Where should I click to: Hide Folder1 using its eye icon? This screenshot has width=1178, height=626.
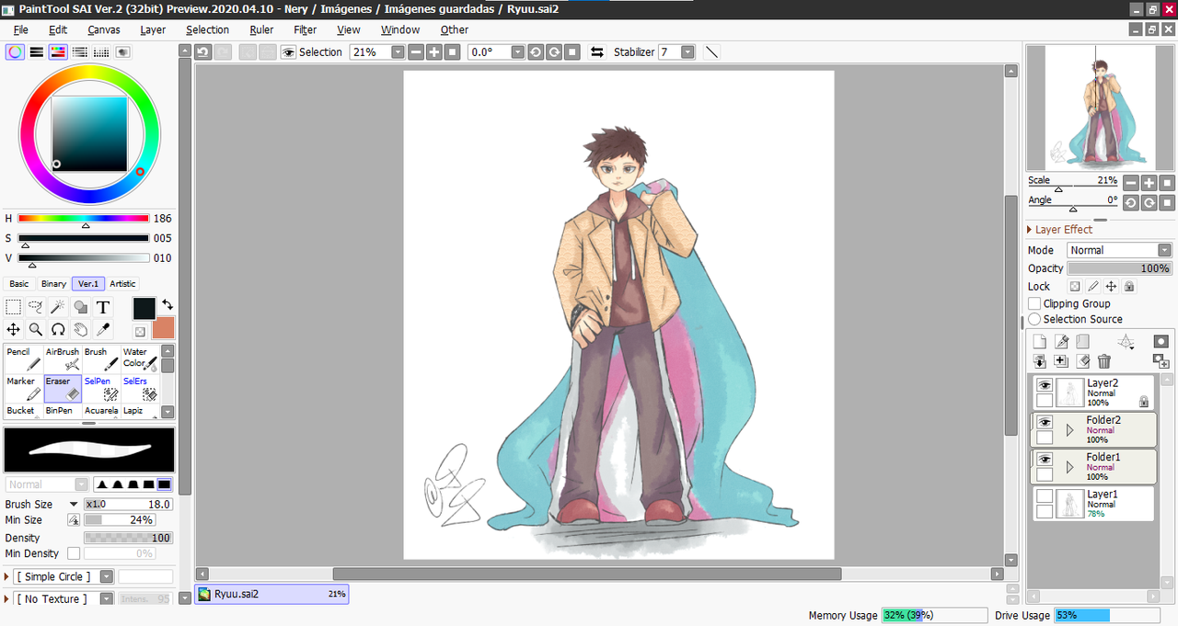pyautogui.click(x=1045, y=459)
